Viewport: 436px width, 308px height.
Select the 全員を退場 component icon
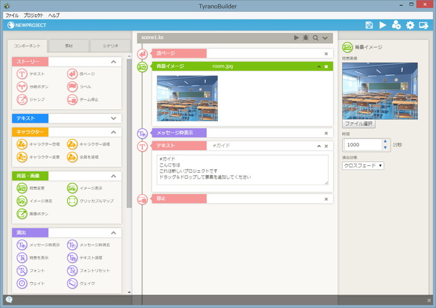pyautogui.click(x=72, y=157)
